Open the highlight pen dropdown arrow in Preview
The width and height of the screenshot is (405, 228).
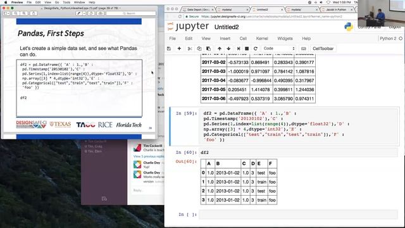[x=84, y=13]
